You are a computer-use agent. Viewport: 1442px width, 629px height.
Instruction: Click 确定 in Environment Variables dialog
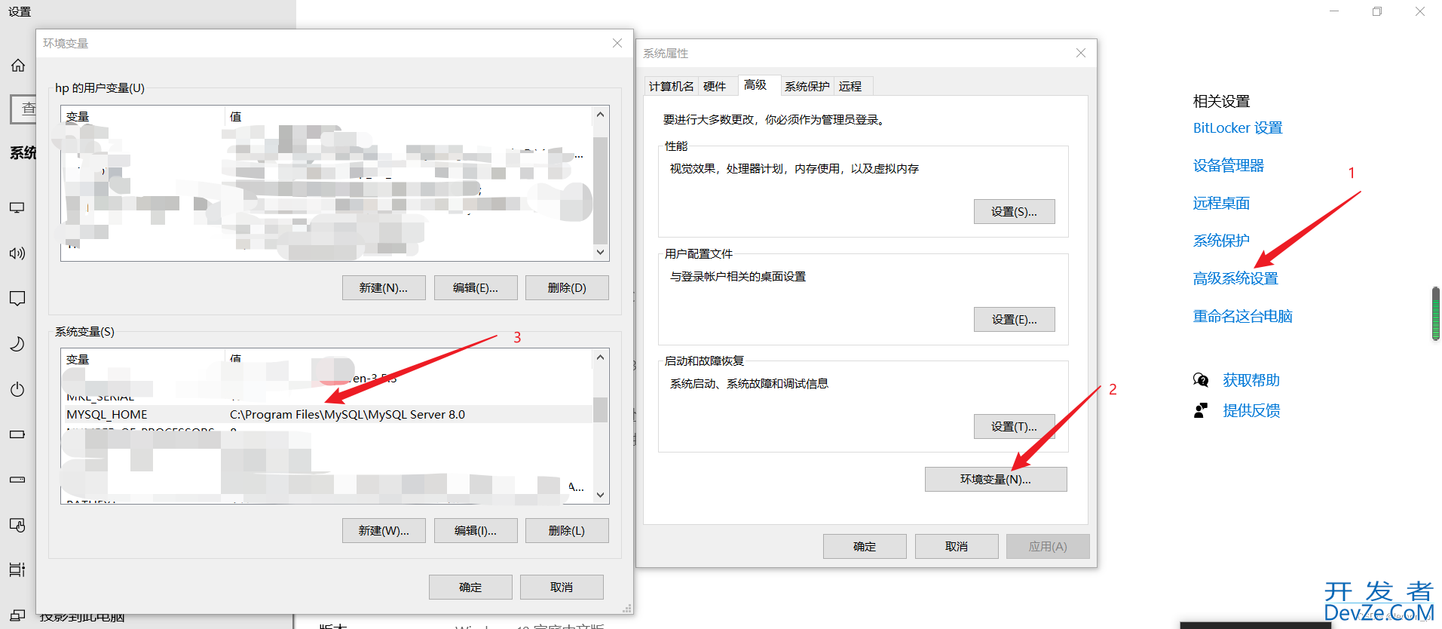point(470,588)
